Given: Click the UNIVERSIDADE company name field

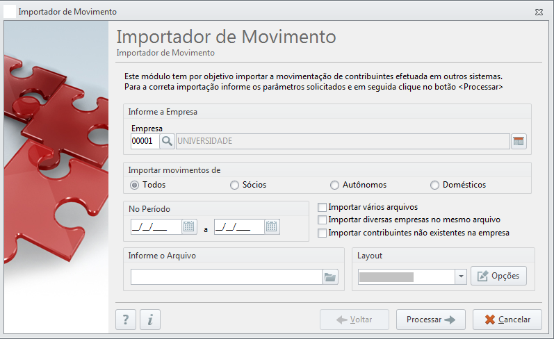Looking at the screenshot, I should point(343,141).
